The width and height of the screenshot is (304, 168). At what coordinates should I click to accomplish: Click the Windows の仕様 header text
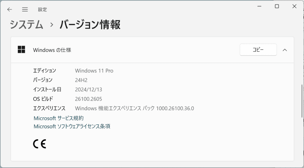tap(52, 50)
